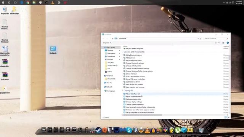This screenshot has width=244, height=137.
Task: Select Quick access in the navigation pane
Action: click(111, 47)
